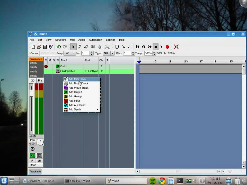
Task: Toggle the green speaker output on mixer strip
Action: [x=32, y=155]
